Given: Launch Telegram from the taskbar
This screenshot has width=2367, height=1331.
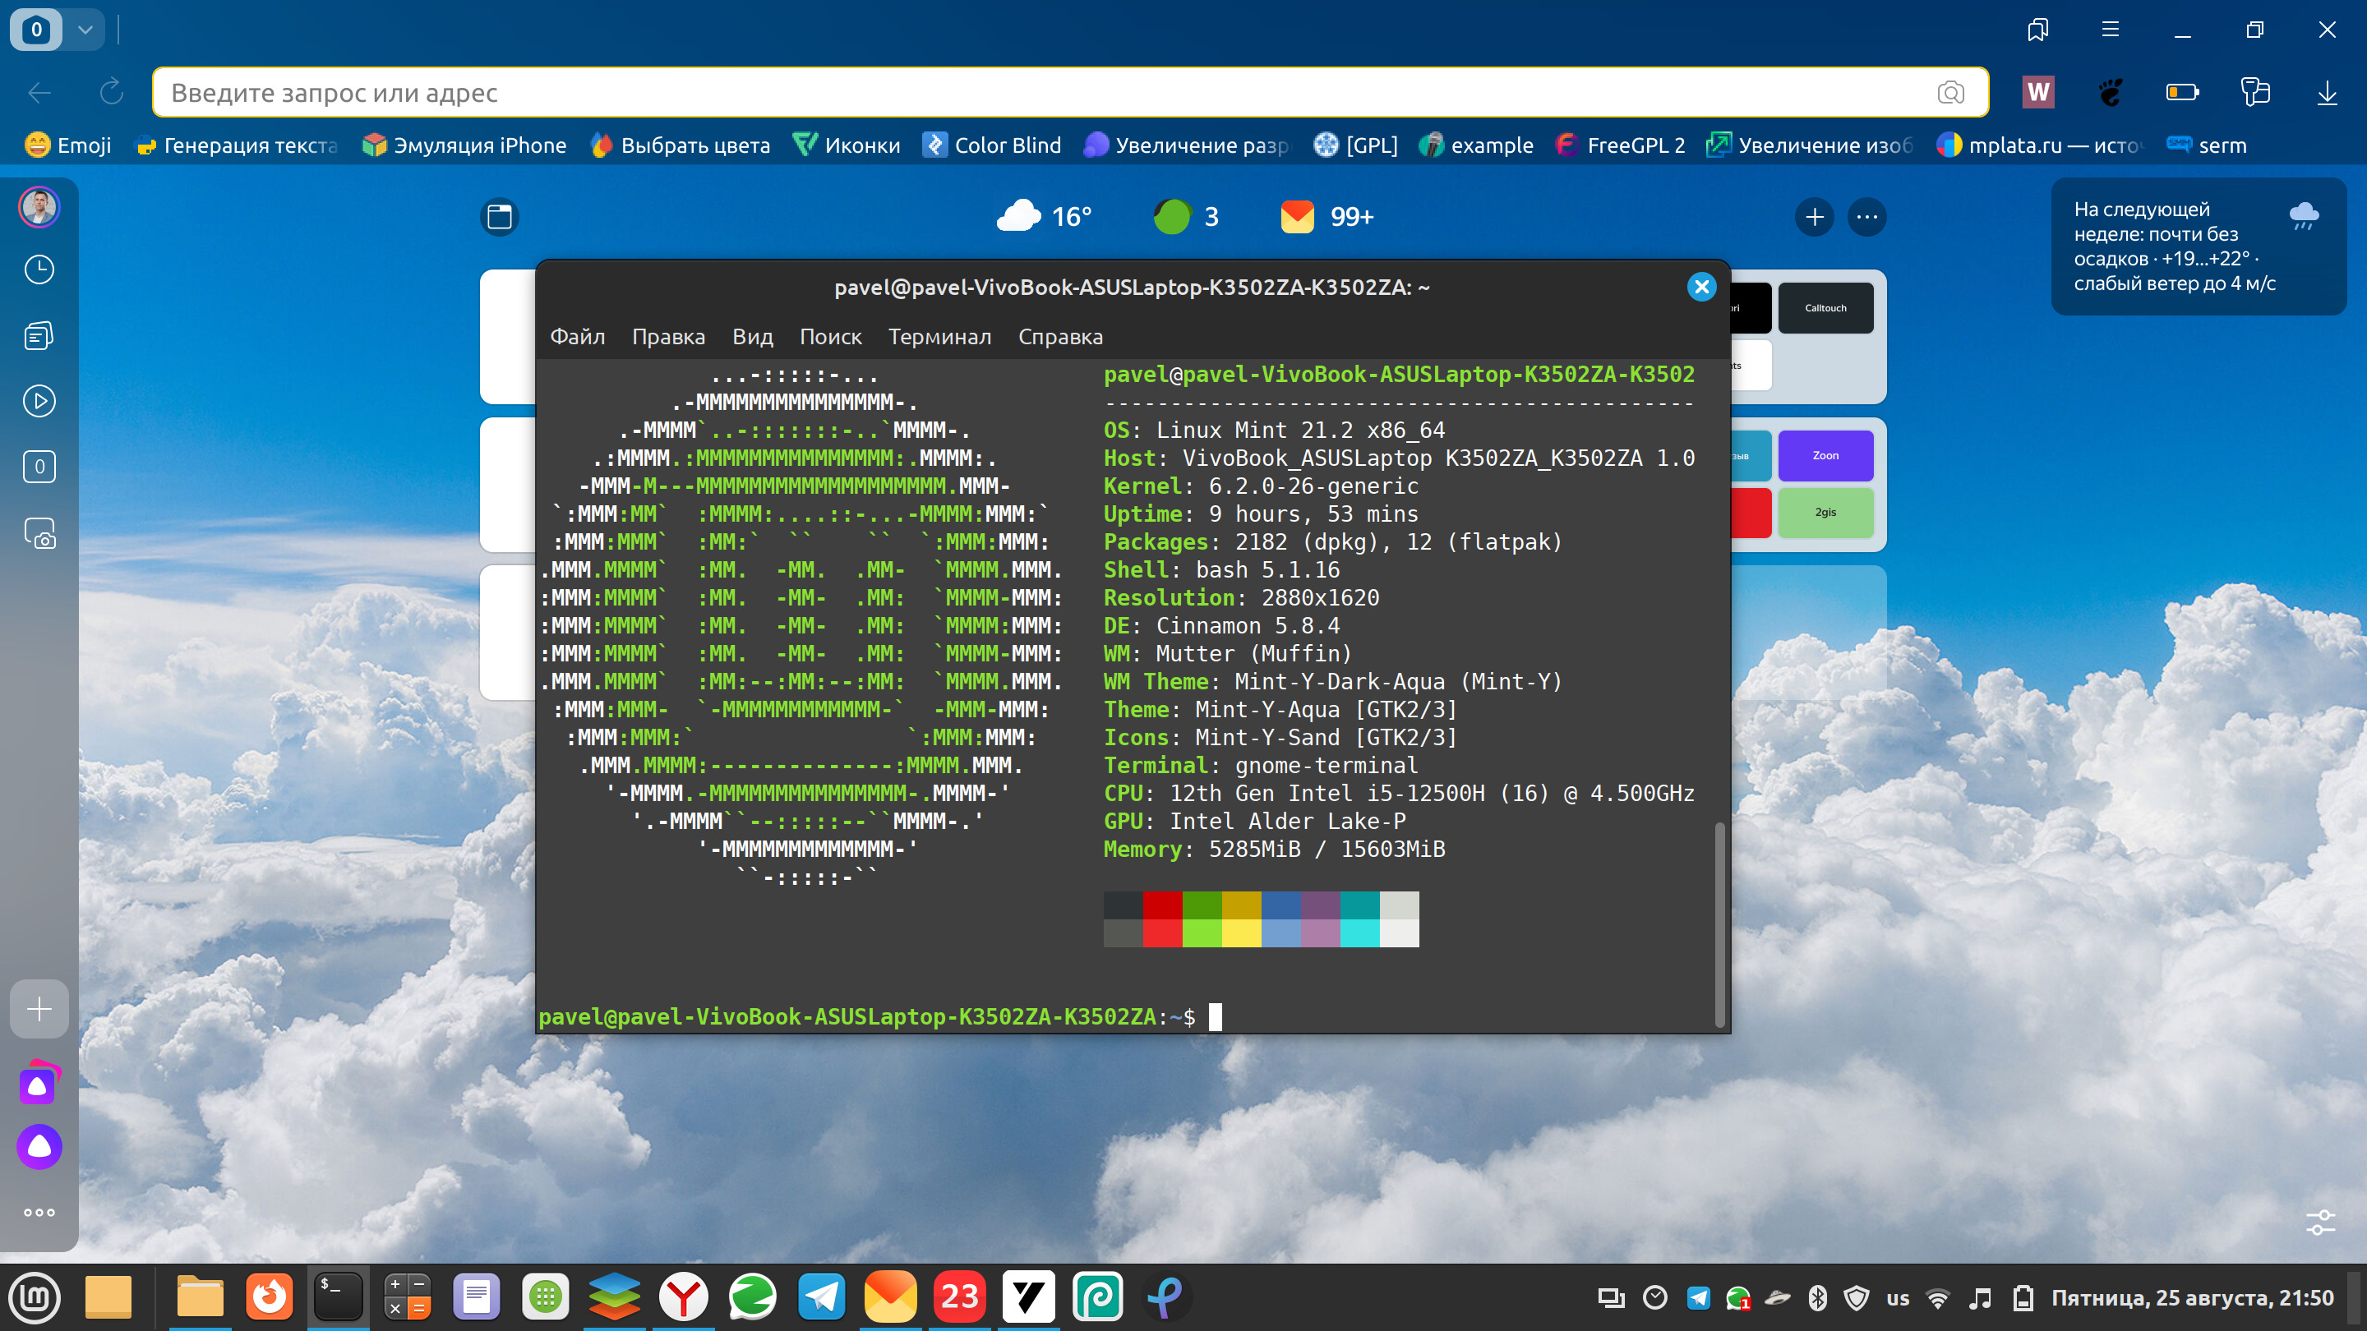Looking at the screenshot, I should (x=820, y=1297).
